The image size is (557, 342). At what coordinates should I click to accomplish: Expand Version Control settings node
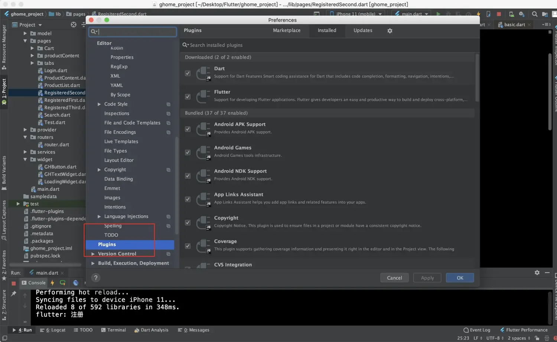pyautogui.click(x=93, y=254)
